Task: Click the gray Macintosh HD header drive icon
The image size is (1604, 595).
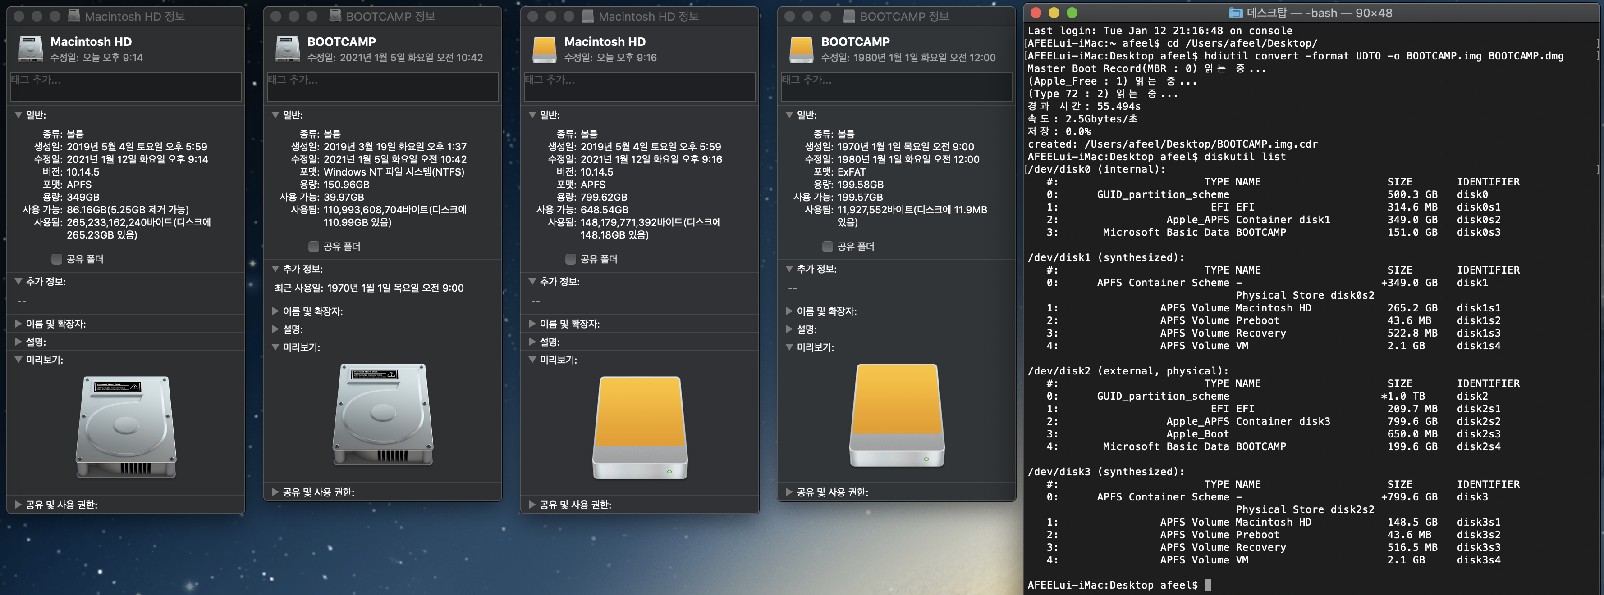Action: pyautogui.click(x=31, y=49)
